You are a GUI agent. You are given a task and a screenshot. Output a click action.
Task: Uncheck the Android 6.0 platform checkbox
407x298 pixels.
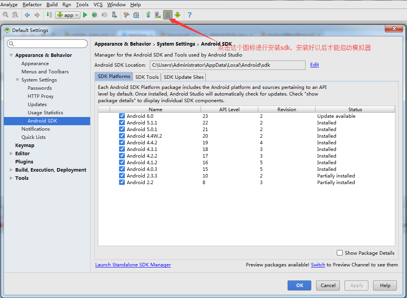pyautogui.click(x=122, y=116)
